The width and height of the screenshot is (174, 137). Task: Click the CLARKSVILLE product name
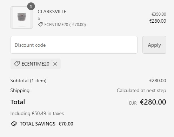[x=52, y=12]
